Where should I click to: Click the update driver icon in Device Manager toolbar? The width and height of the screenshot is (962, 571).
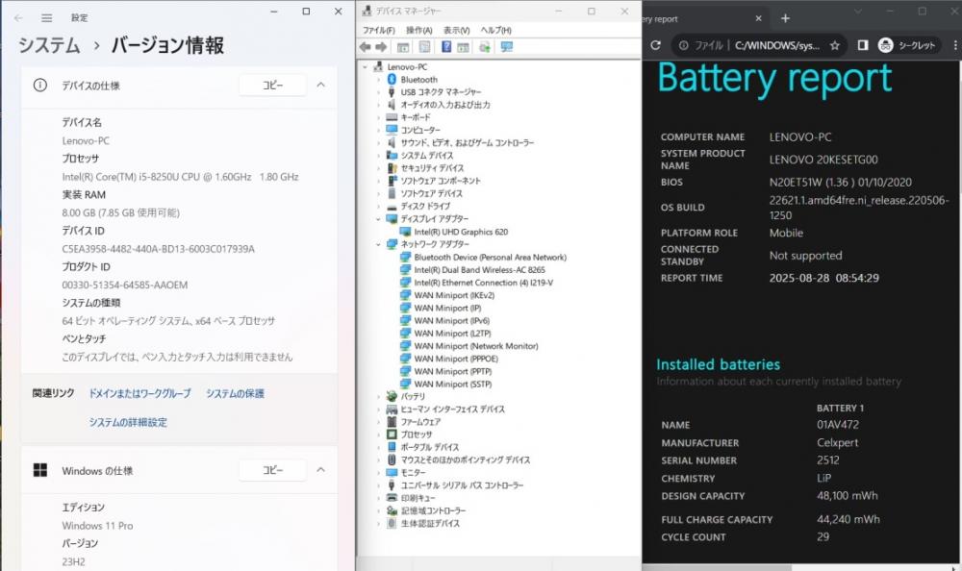[485, 47]
